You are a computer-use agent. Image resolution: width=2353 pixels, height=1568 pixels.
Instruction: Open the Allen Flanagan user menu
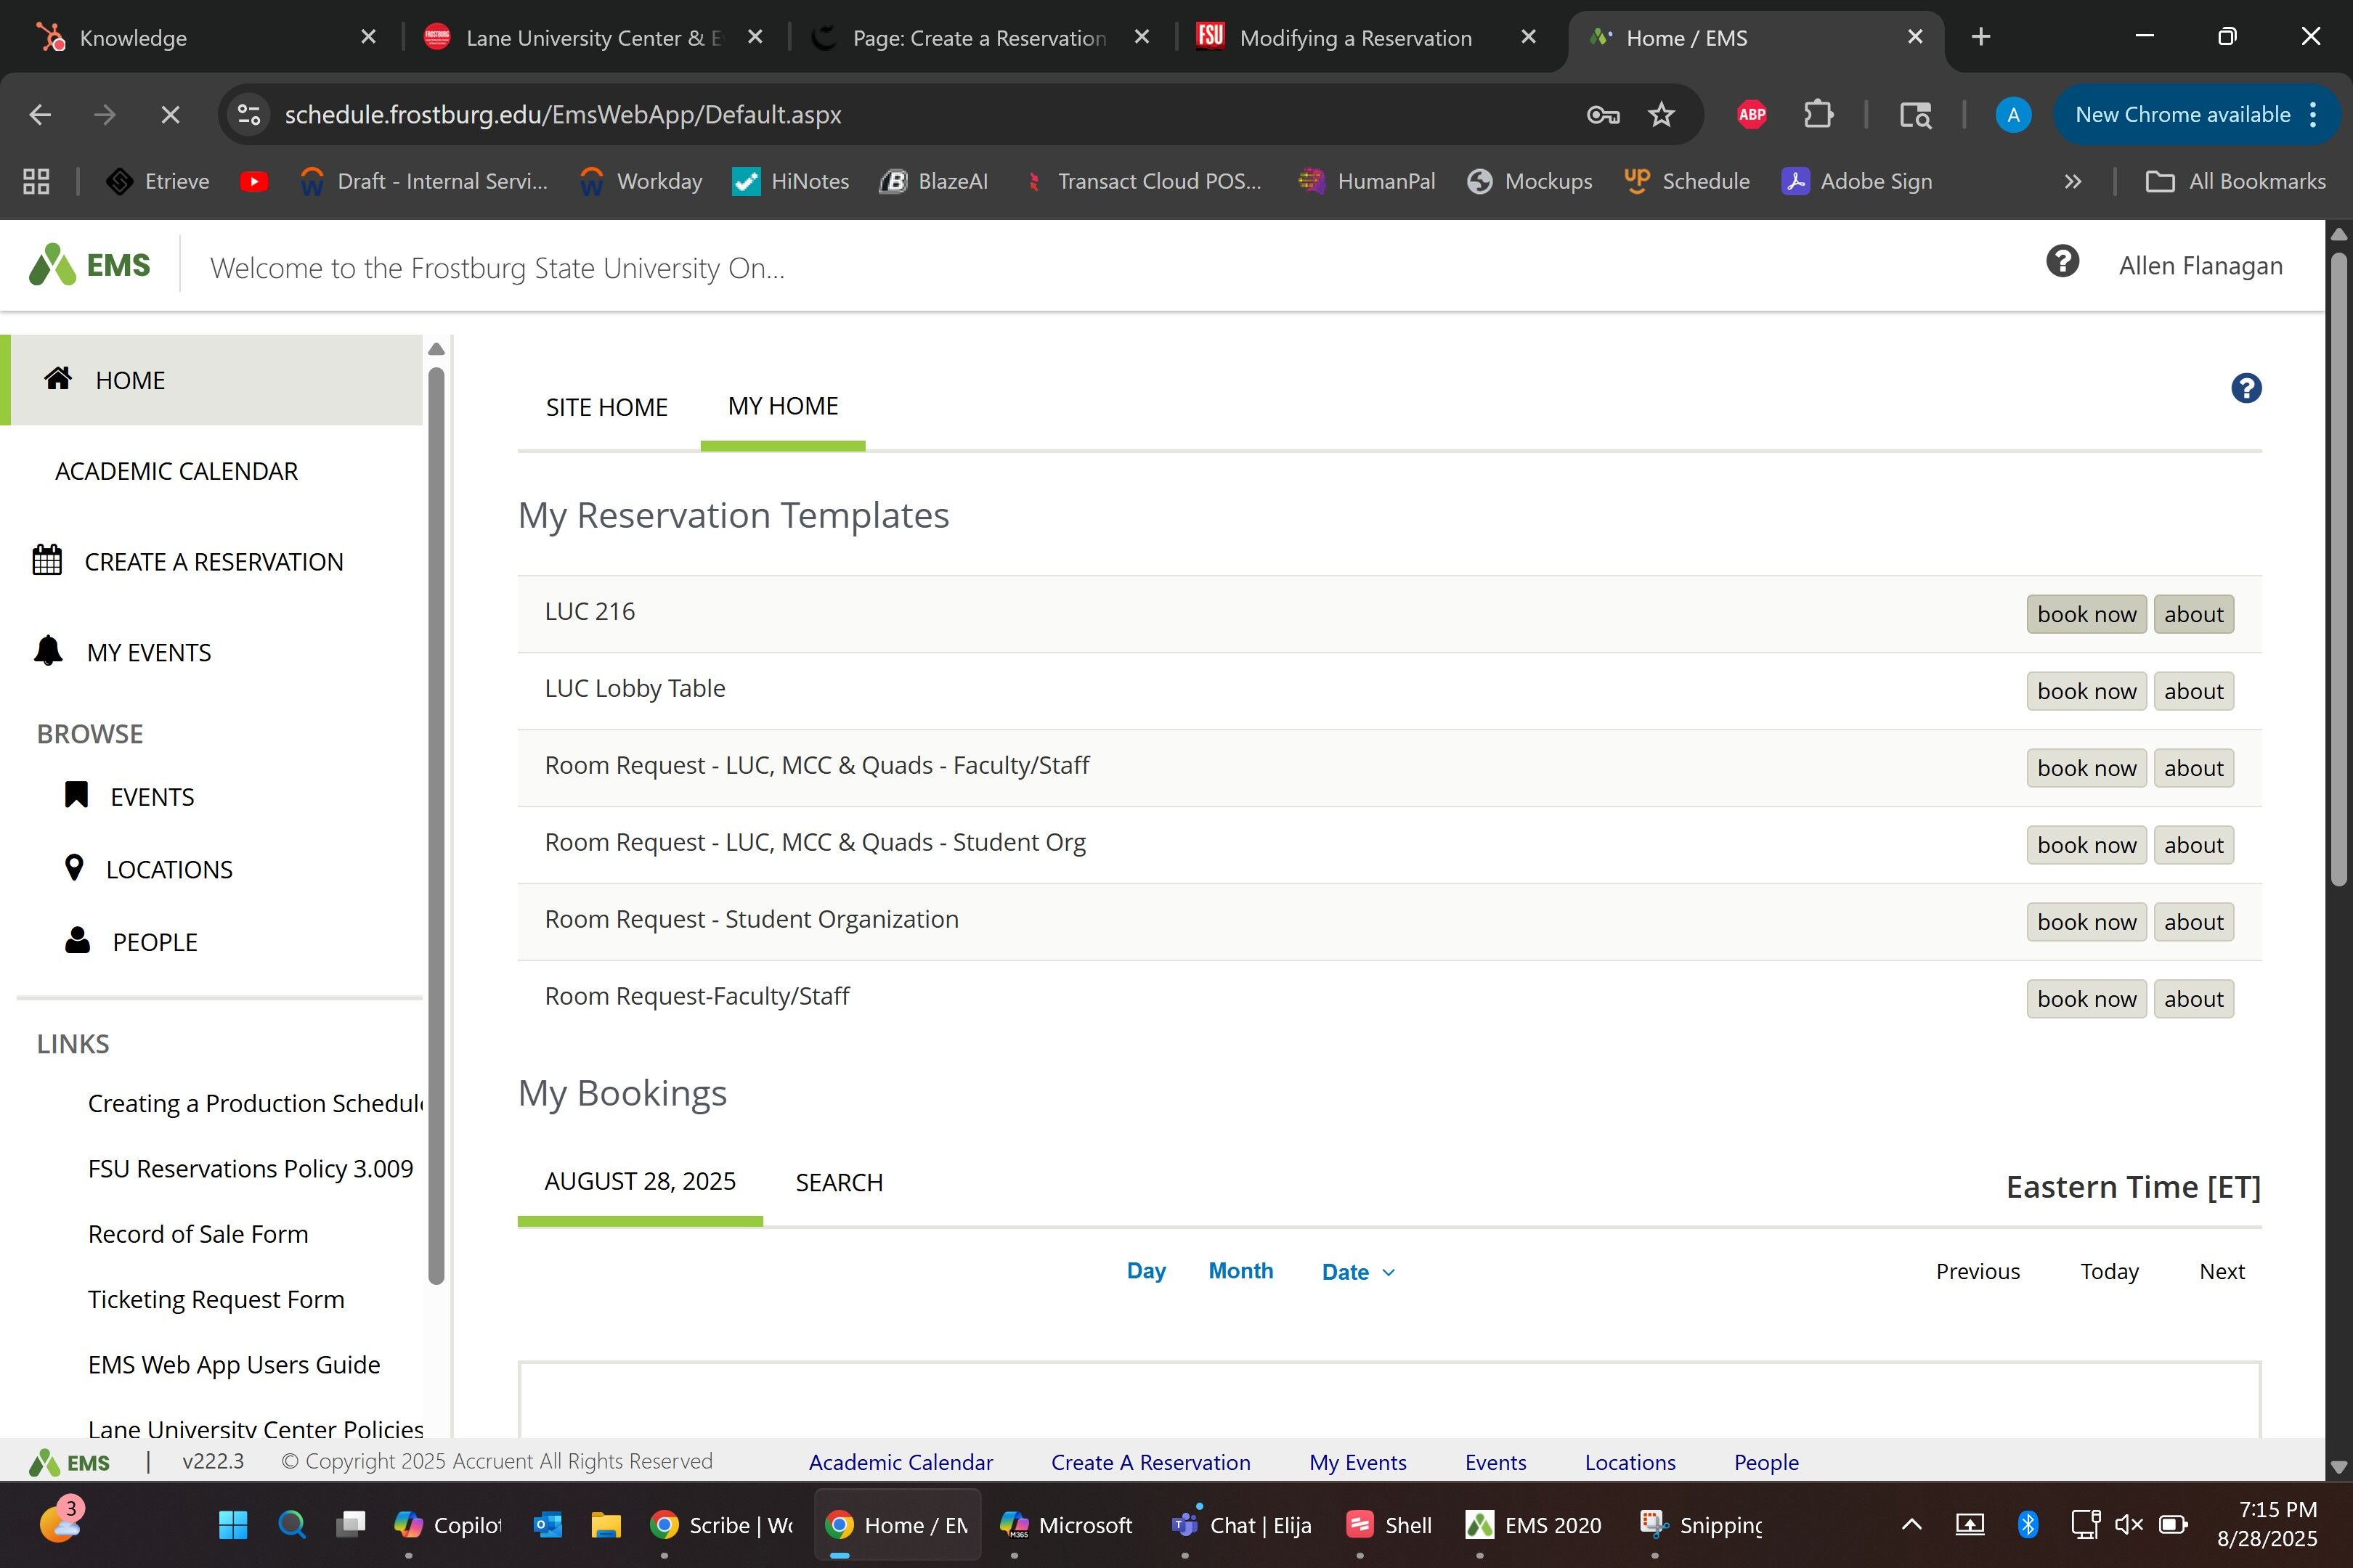pyautogui.click(x=2200, y=266)
